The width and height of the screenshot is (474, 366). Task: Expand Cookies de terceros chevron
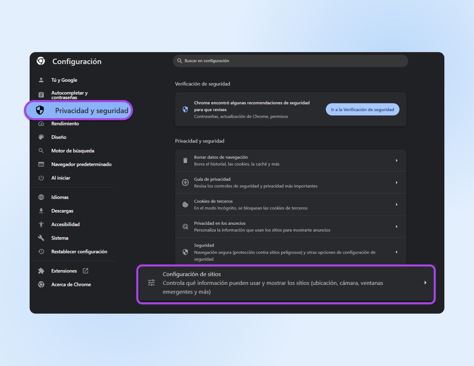396,204
